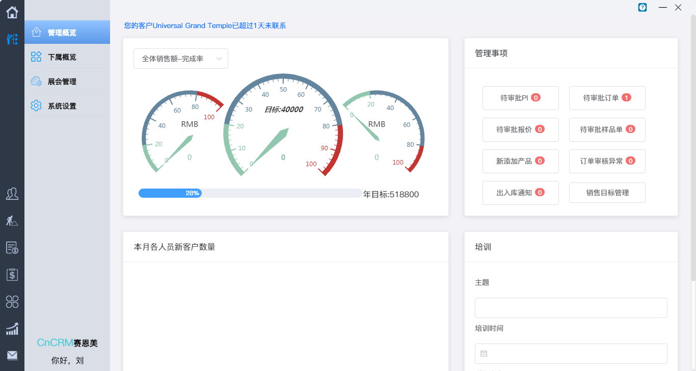Open the mail envelope rail icon
The image size is (696, 371).
[x=12, y=355]
